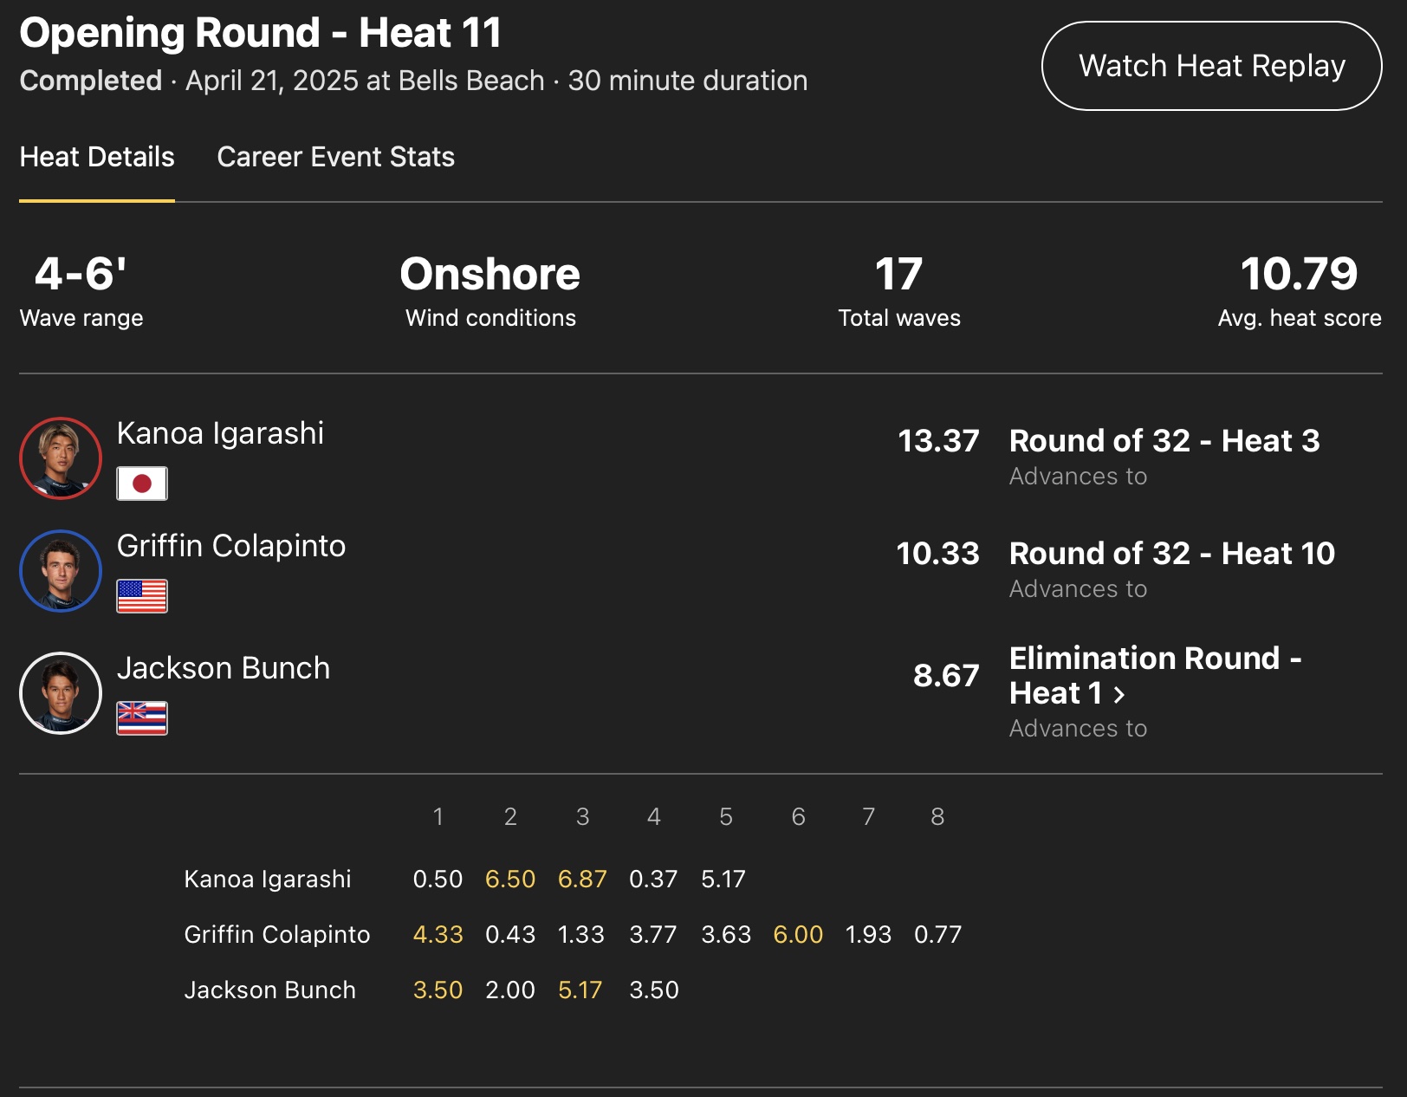Click the Elimination Round chevron arrow

click(1119, 694)
